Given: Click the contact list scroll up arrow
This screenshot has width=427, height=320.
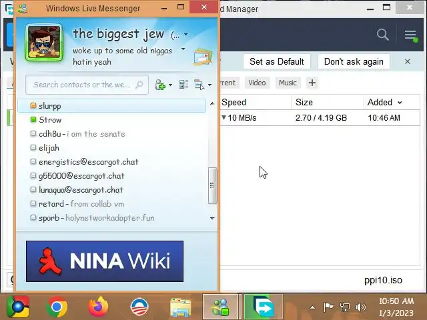Looking at the screenshot, I should (212, 103).
